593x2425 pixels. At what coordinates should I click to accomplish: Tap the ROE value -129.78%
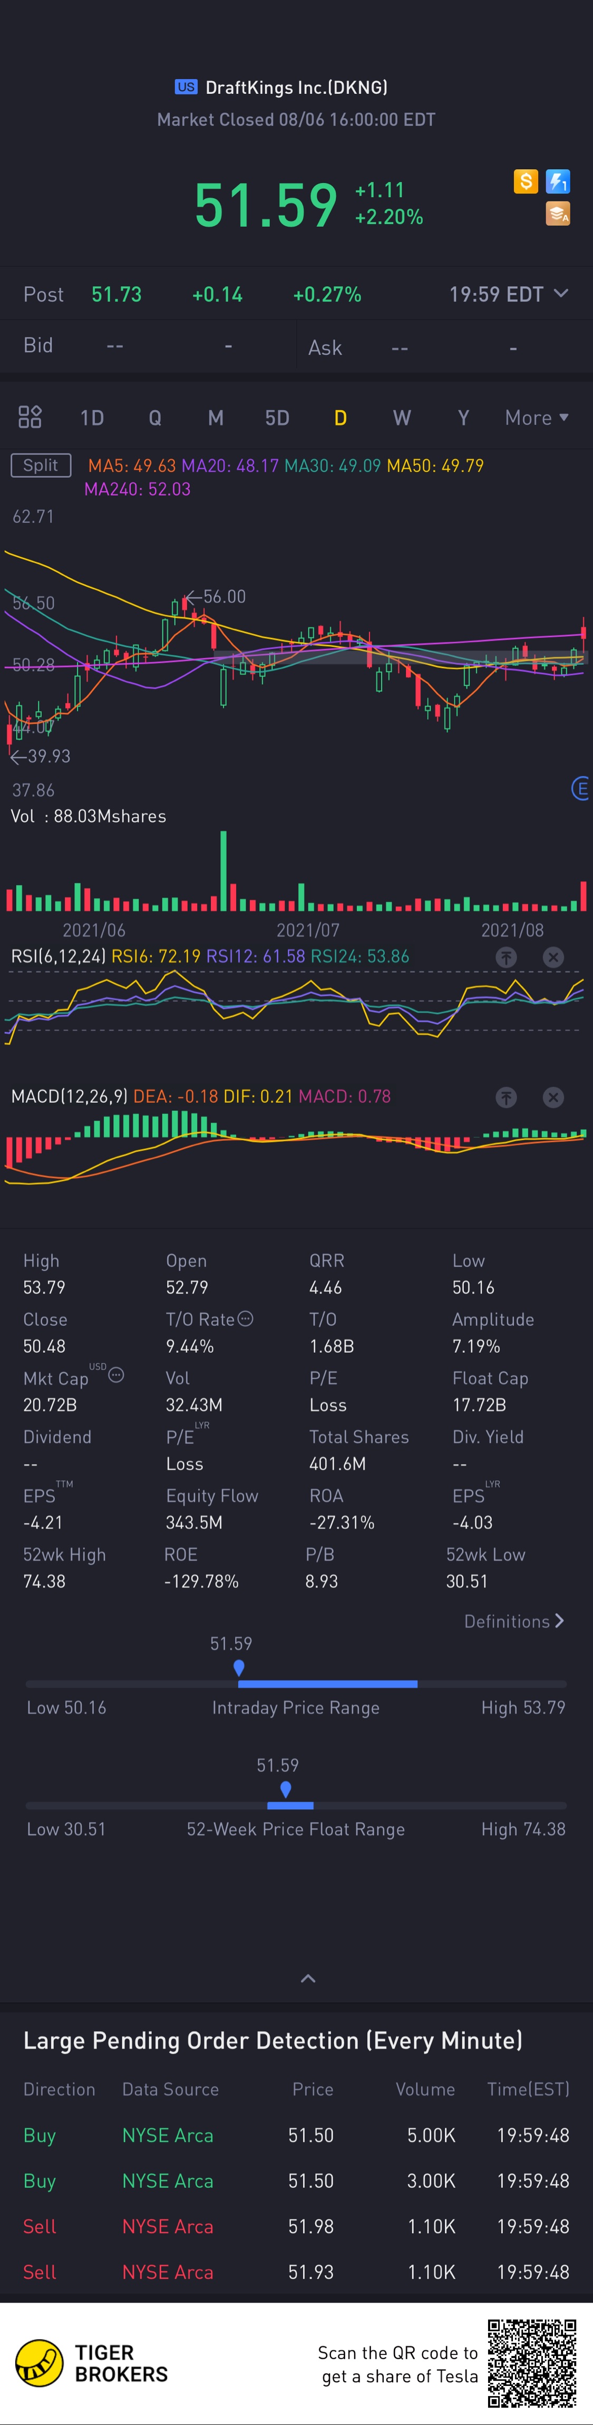tap(201, 1582)
